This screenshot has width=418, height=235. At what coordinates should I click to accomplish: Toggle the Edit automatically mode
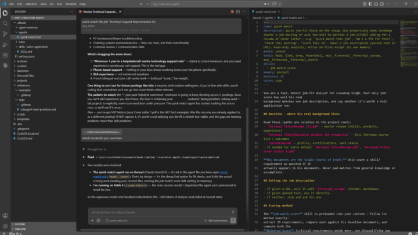[216, 220]
